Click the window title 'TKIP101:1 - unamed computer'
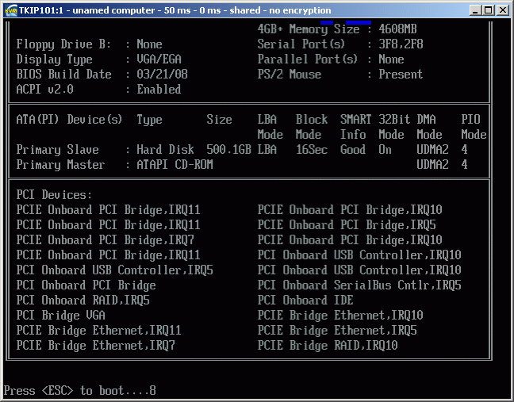Screen dimensions: 514x402 pos(87,10)
